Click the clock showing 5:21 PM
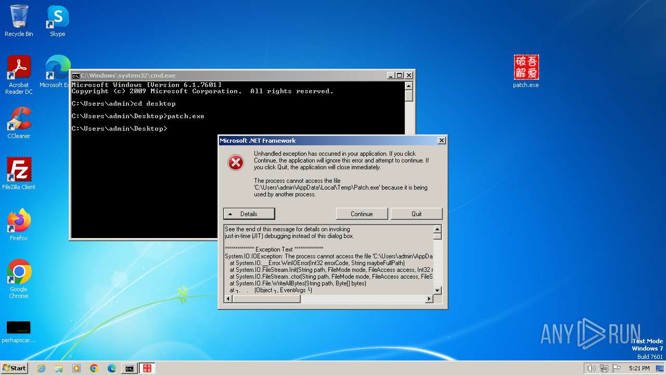This screenshot has width=666, height=375. [639, 368]
